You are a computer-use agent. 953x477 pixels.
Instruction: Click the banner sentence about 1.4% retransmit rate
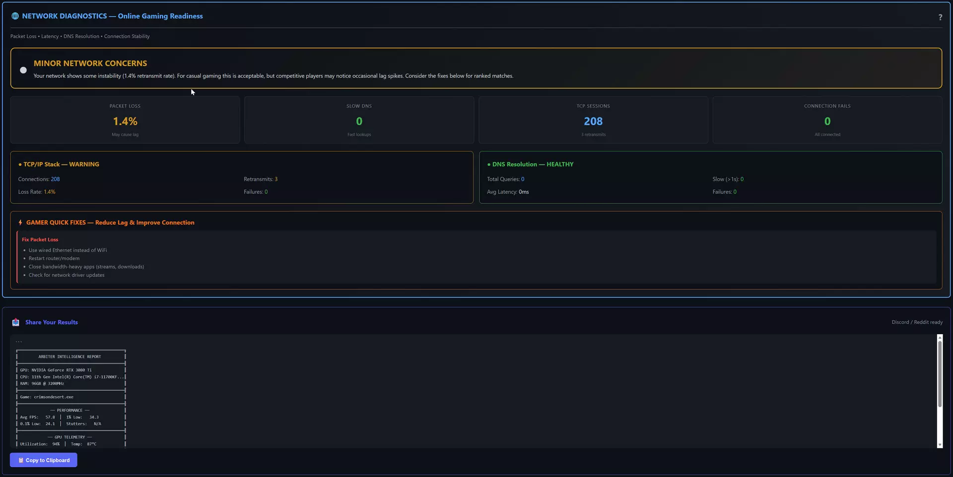273,76
